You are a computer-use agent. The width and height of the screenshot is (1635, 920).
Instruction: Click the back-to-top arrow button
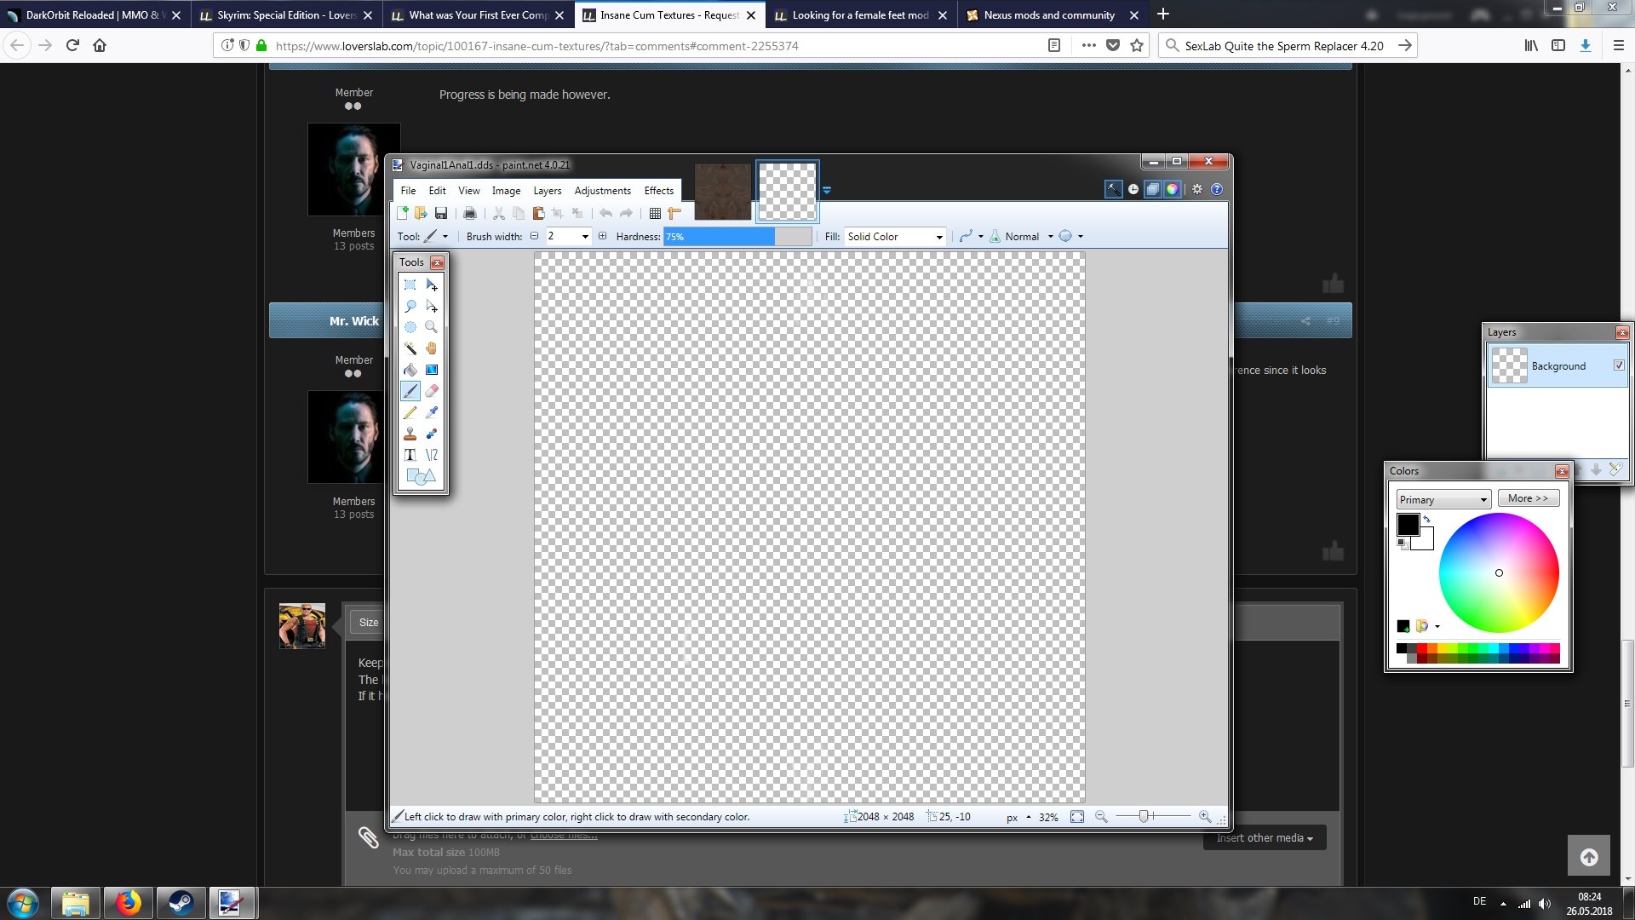1589,857
